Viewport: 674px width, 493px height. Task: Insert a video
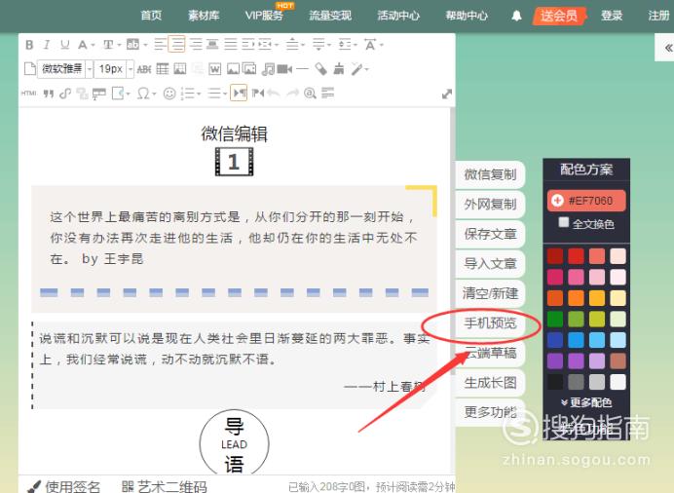pyautogui.click(x=284, y=69)
